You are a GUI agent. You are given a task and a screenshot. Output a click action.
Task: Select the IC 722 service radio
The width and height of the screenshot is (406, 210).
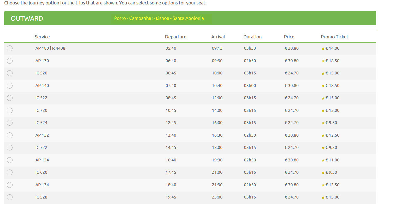(10, 148)
